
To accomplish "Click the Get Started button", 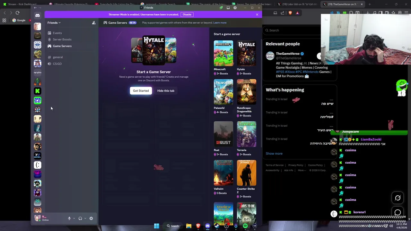I will coord(141,91).
